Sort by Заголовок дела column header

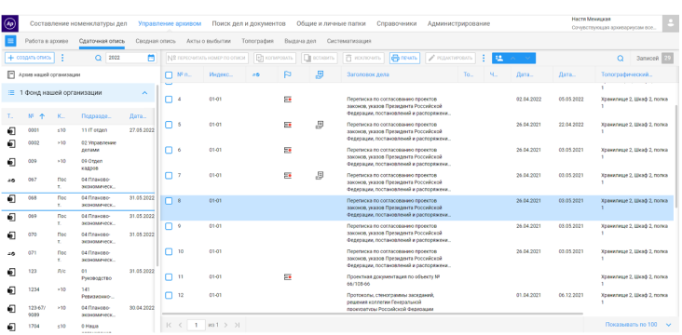pos(368,74)
